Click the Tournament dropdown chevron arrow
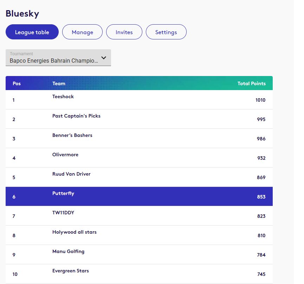Screen dimensions: 304x284 pos(104,58)
